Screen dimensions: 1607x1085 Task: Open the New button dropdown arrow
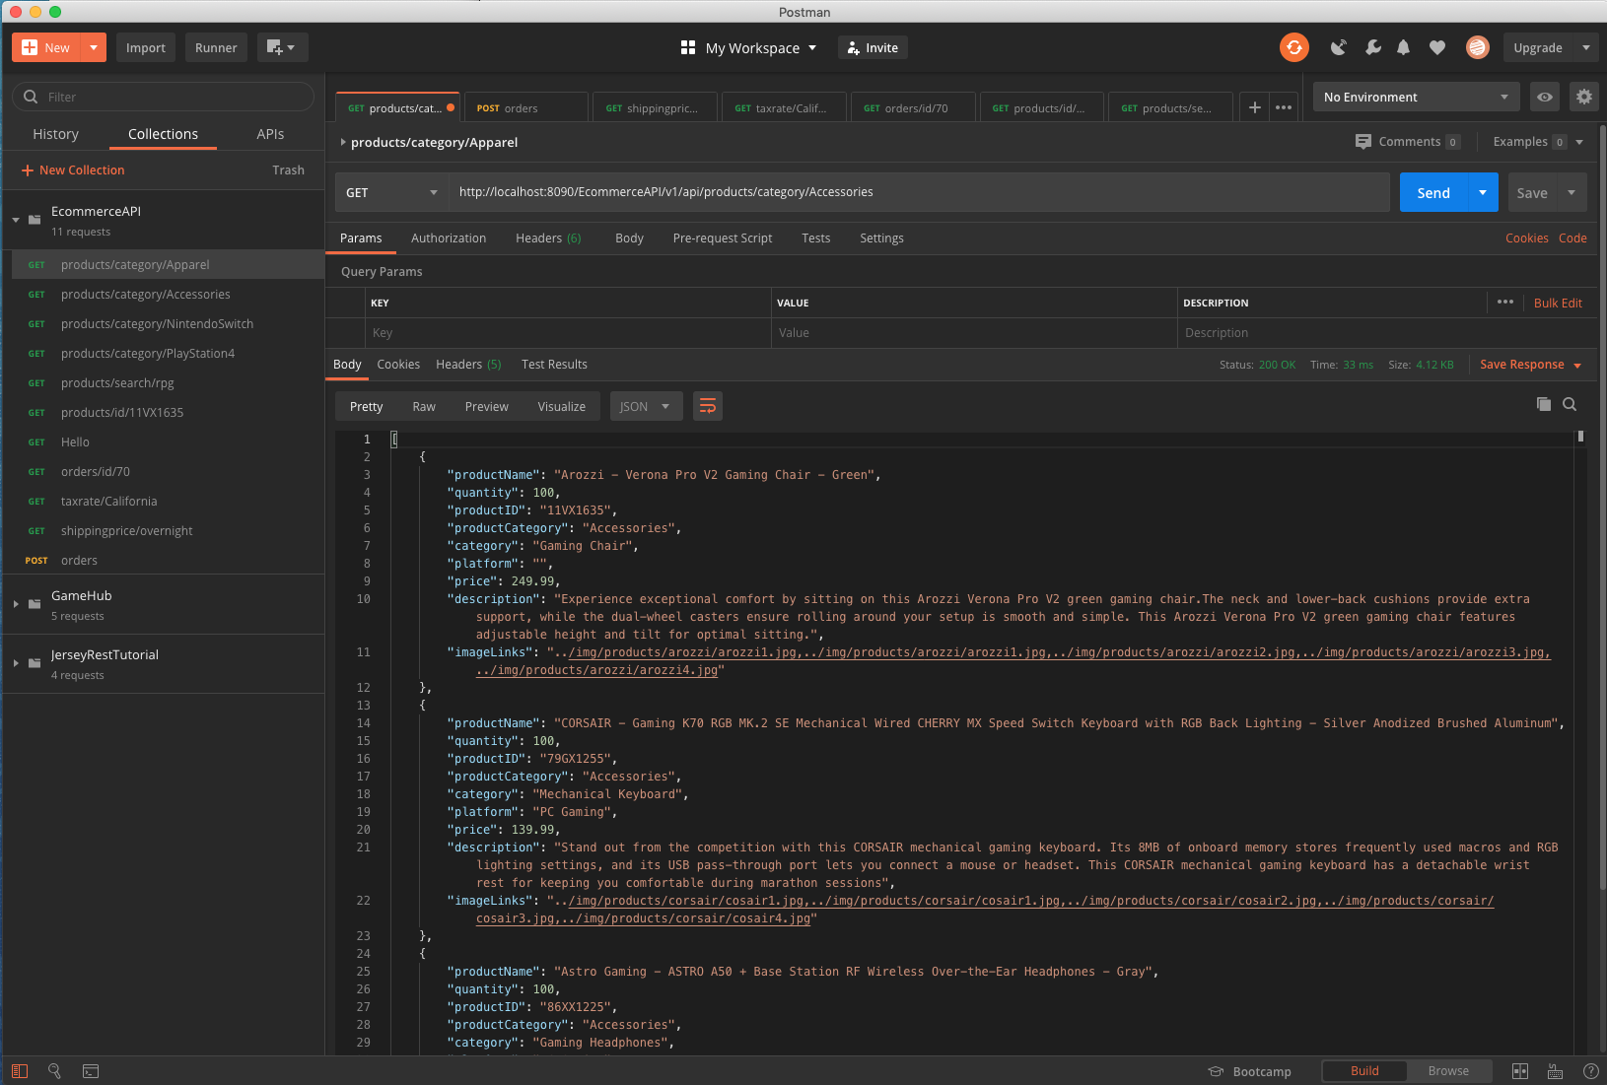94,47
